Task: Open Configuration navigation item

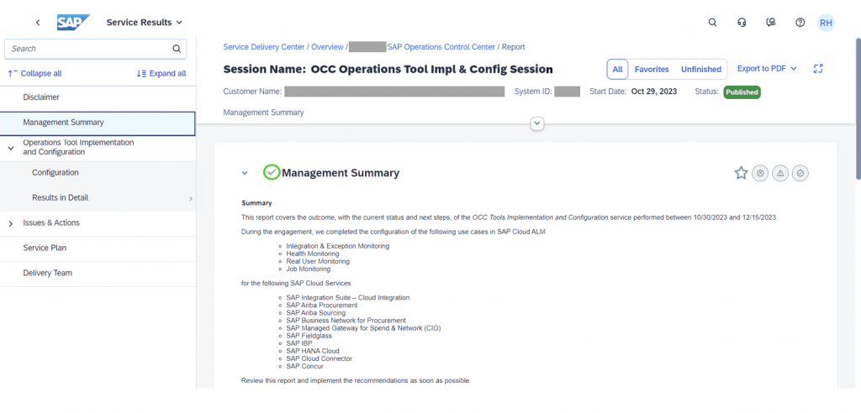Action: (x=98, y=173)
